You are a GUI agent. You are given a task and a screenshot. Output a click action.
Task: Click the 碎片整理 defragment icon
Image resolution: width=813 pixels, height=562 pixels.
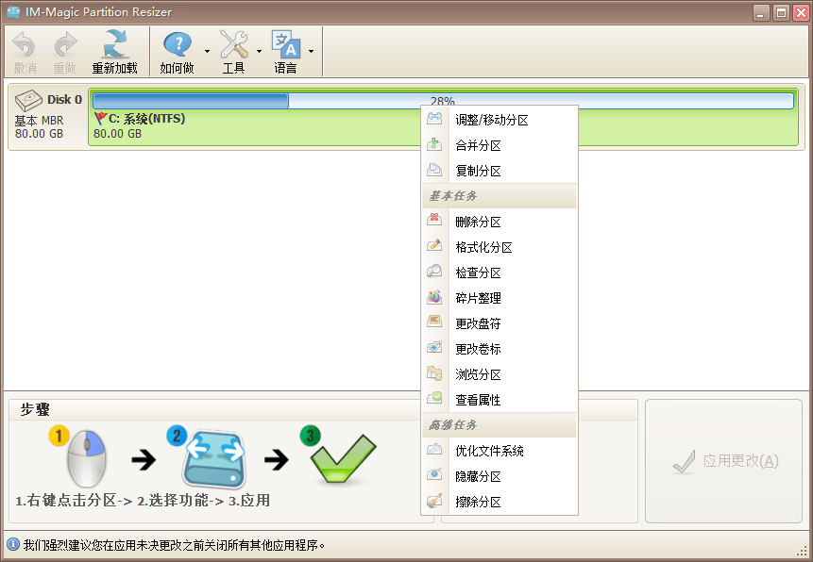(434, 297)
